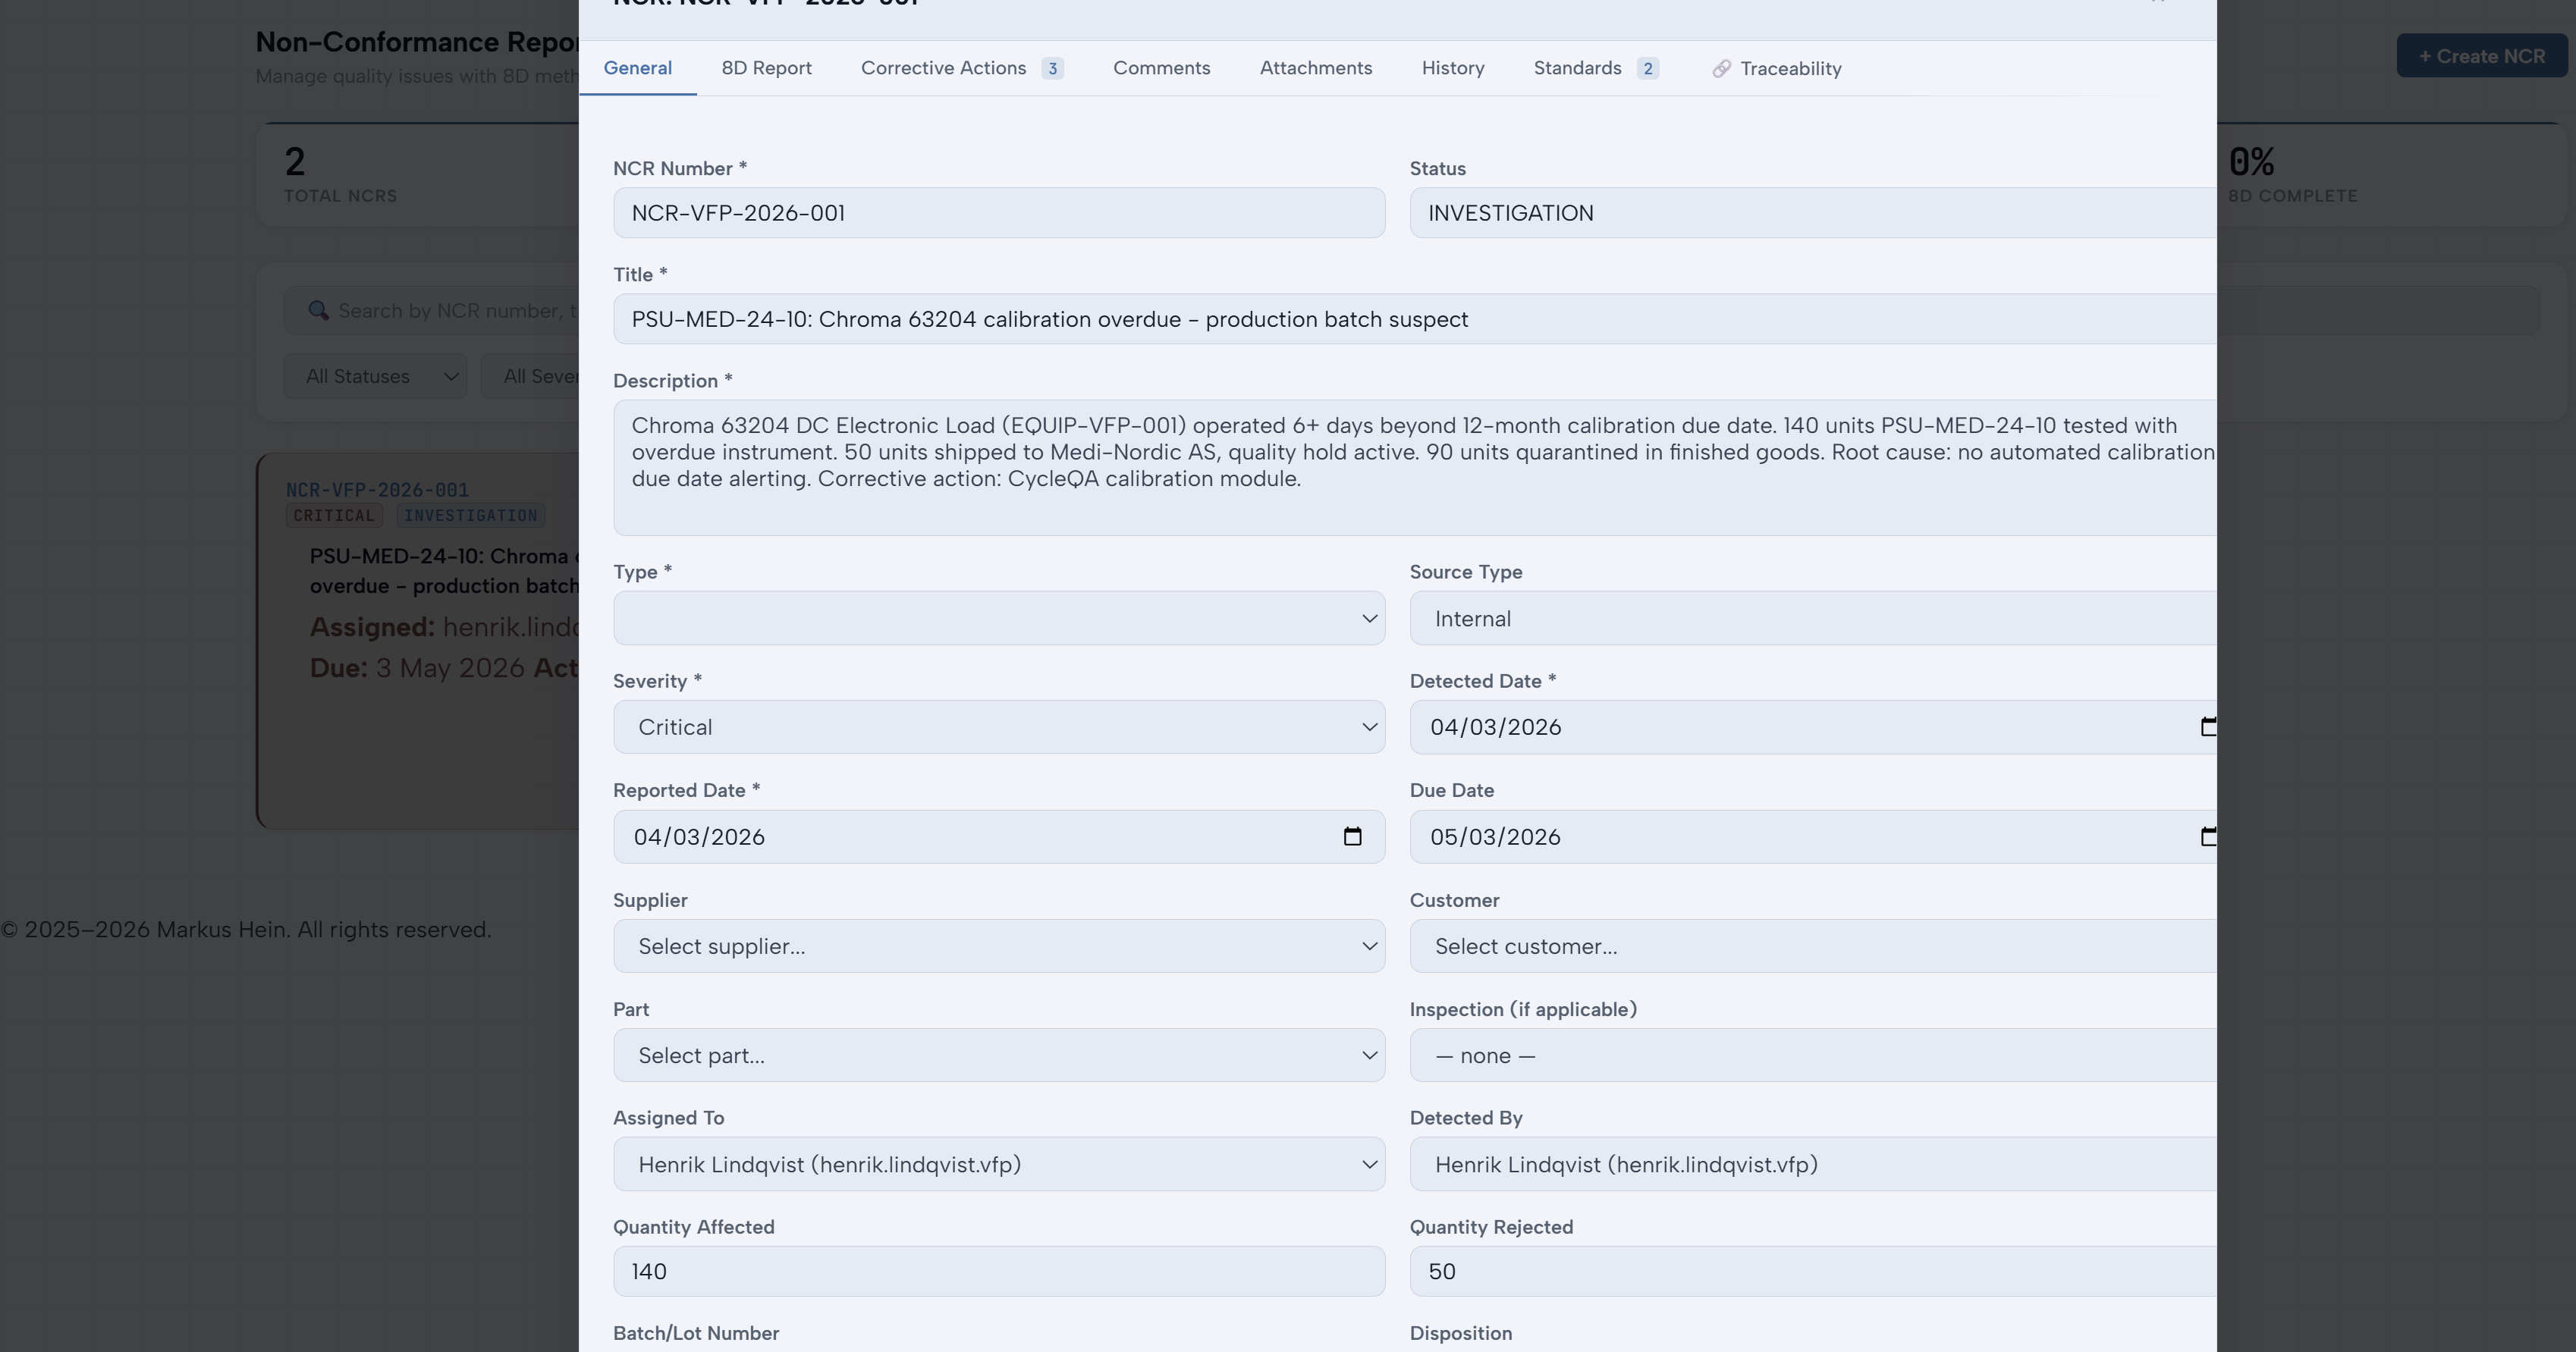The width and height of the screenshot is (2576, 1352).
Task: Click the calendar icon in Detected Date
Action: 2208,727
